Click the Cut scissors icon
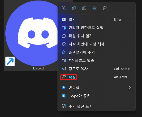The width and height of the screenshot is (142, 117). (64, 8)
